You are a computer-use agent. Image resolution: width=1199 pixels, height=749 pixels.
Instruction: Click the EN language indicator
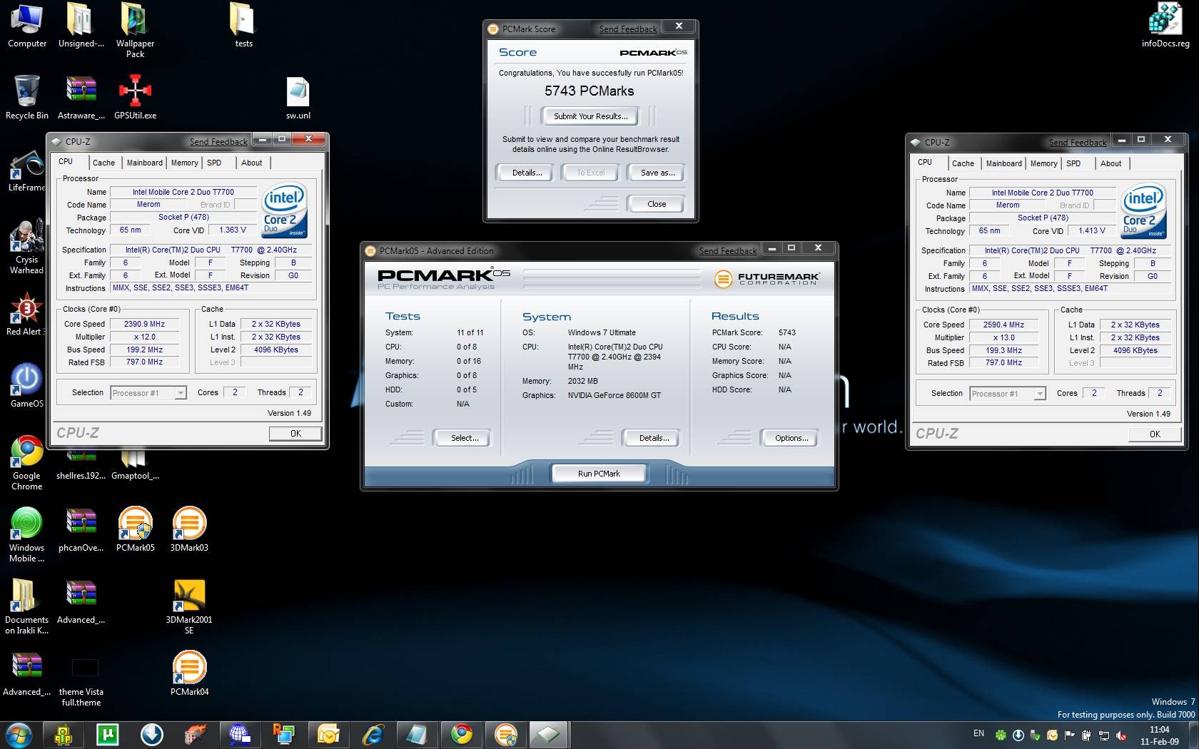pos(978,733)
